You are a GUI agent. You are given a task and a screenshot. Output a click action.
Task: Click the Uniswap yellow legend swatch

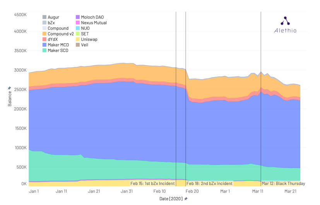tap(78, 39)
